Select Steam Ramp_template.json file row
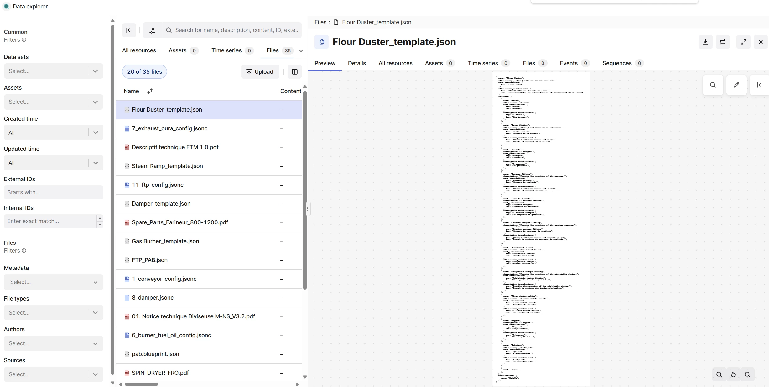The image size is (769, 387). [167, 166]
